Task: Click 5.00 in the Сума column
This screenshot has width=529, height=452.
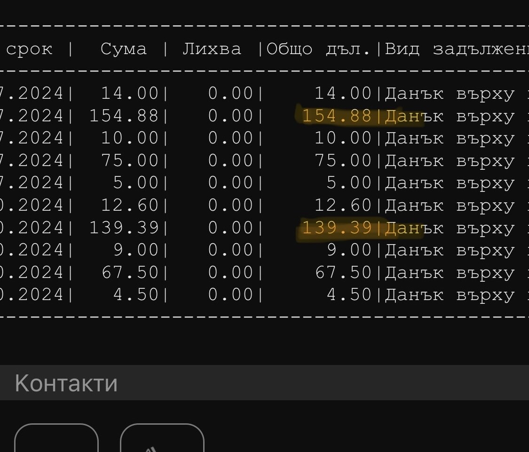Action: pos(135,182)
